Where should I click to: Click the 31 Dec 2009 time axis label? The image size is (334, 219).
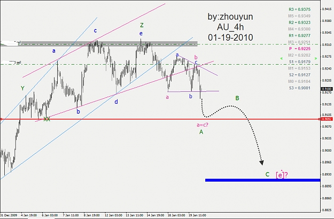click(9, 215)
